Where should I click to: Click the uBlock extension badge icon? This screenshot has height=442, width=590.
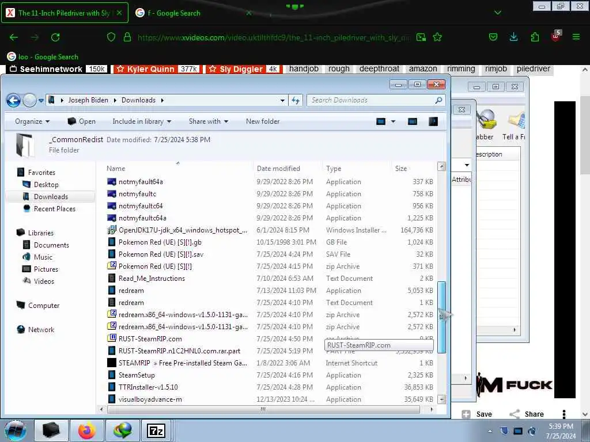coord(556,36)
